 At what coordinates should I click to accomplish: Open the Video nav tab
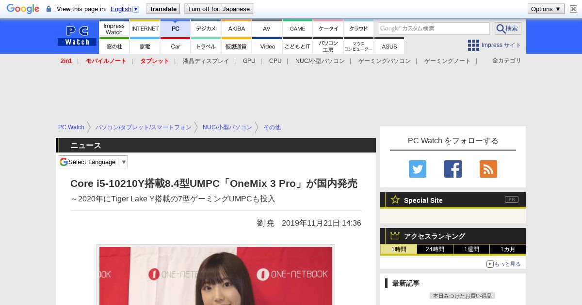coord(267,46)
